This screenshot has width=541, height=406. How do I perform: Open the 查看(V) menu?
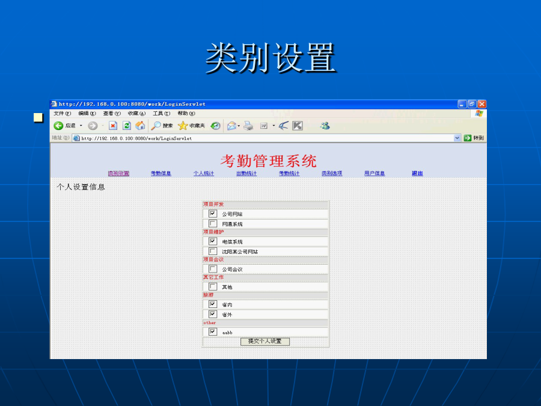click(x=112, y=113)
